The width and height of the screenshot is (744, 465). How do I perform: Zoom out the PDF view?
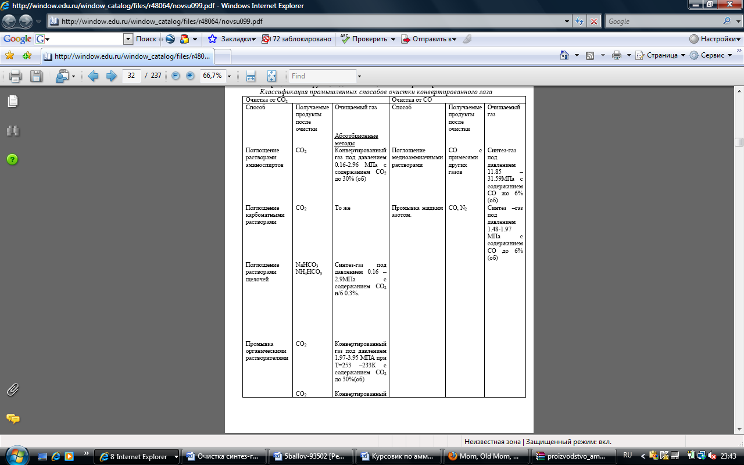pos(176,76)
